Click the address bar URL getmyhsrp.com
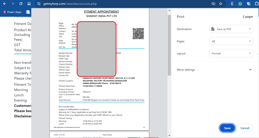This screenshot has width=259, height=138. point(70,4)
